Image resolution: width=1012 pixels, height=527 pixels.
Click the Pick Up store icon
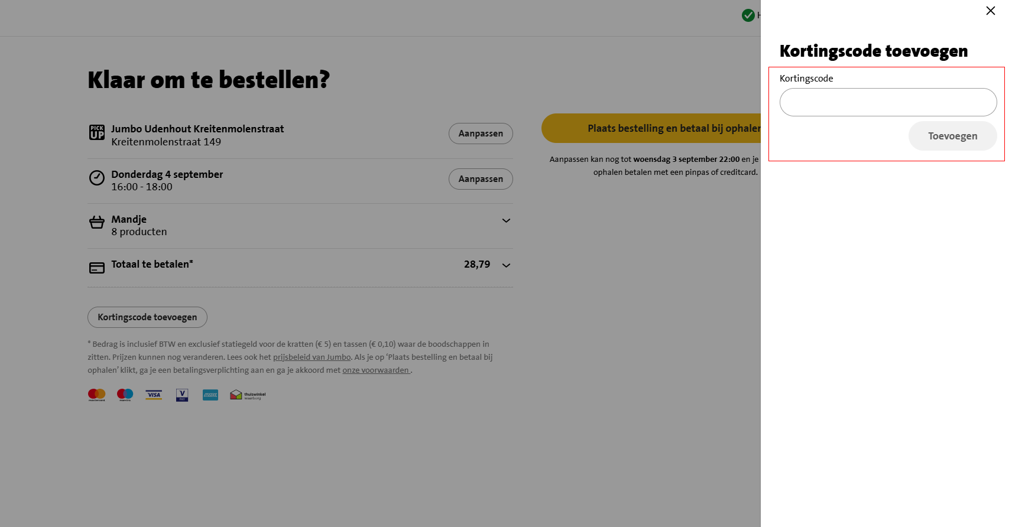tap(97, 132)
